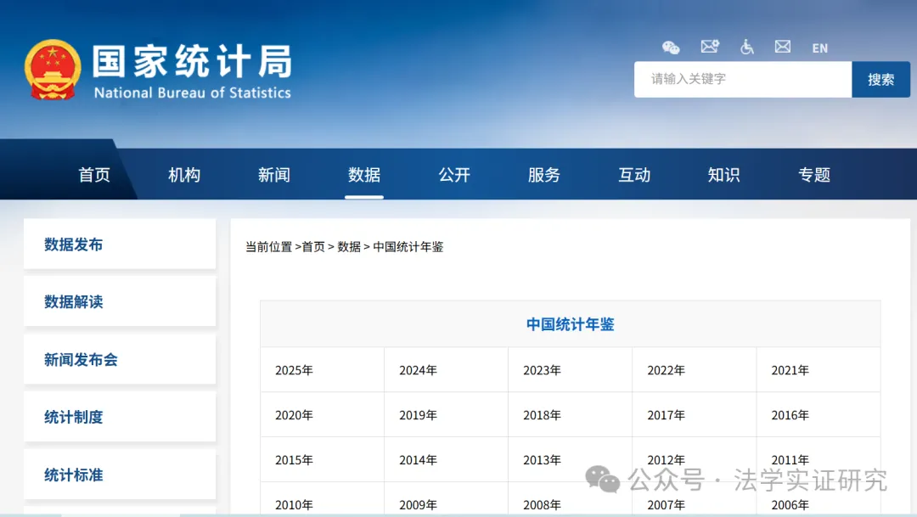Image resolution: width=917 pixels, height=517 pixels.
Task: Click 首页 in the breadcrumb
Action: [313, 247]
